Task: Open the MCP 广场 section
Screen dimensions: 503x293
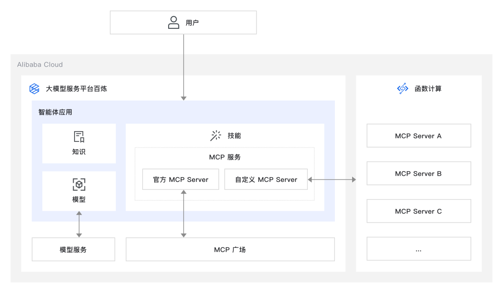Action: click(230, 249)
